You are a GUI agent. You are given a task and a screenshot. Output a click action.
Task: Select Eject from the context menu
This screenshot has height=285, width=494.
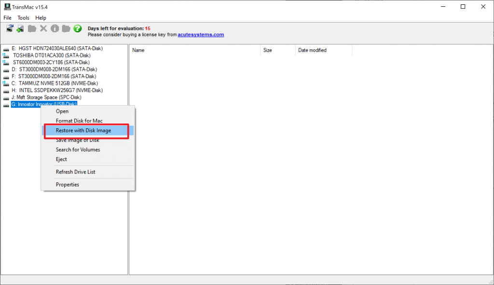[x=88, y=159]
